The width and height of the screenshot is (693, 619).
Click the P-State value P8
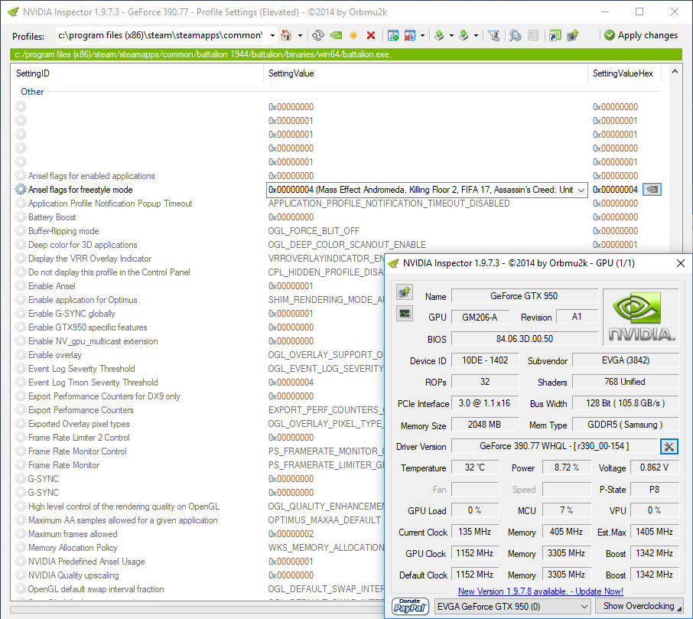point(654,490)
